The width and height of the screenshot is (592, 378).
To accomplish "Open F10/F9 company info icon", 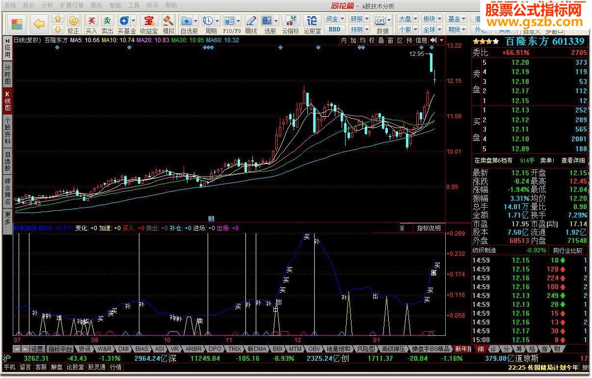I will pos(229,21).
